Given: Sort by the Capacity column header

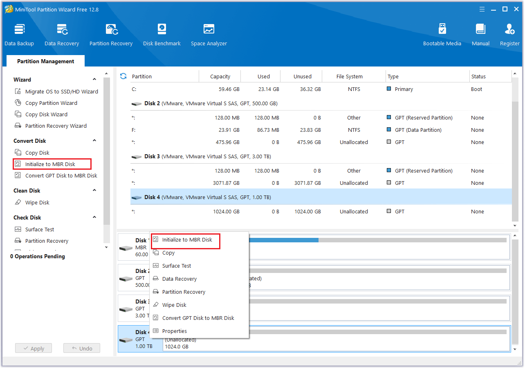Looking at the screenshot, I should click(x=220, y=76).
